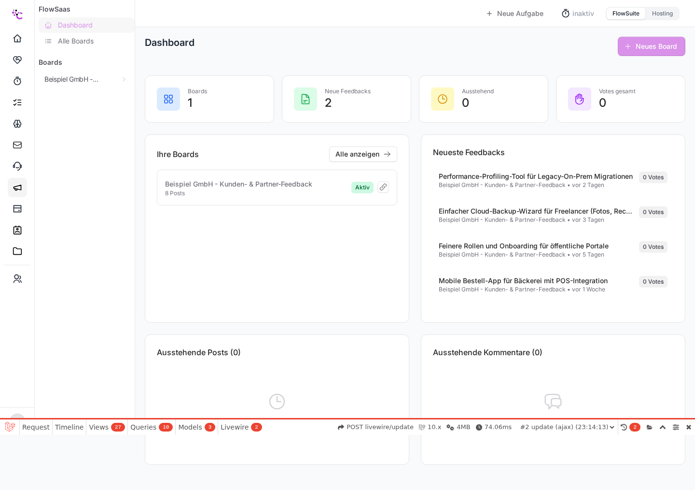This screenshot has height=490, width=695.
Task: Click the Neue Feedbacks document icon
Action: coord(306,99)
